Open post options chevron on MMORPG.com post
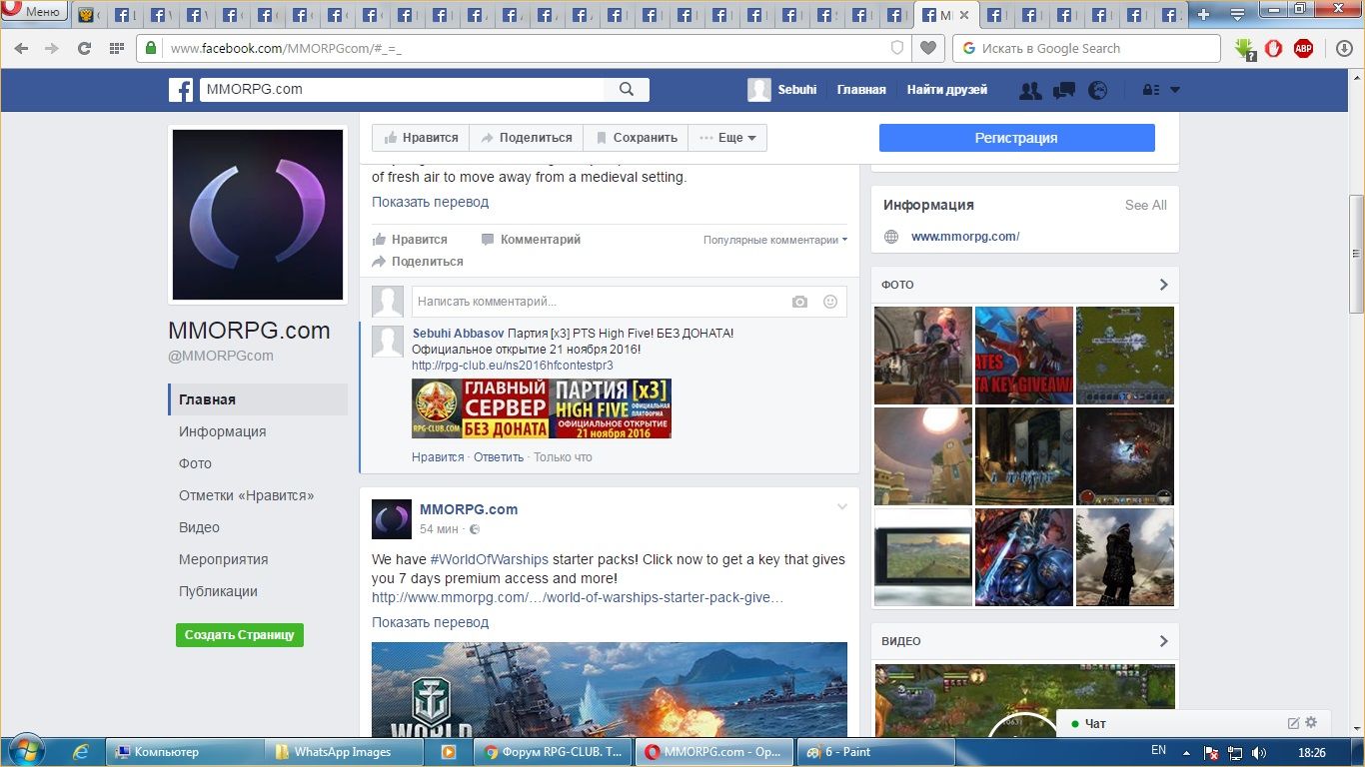The height and width of the screenshot is (767, 1365). [841, 507]
